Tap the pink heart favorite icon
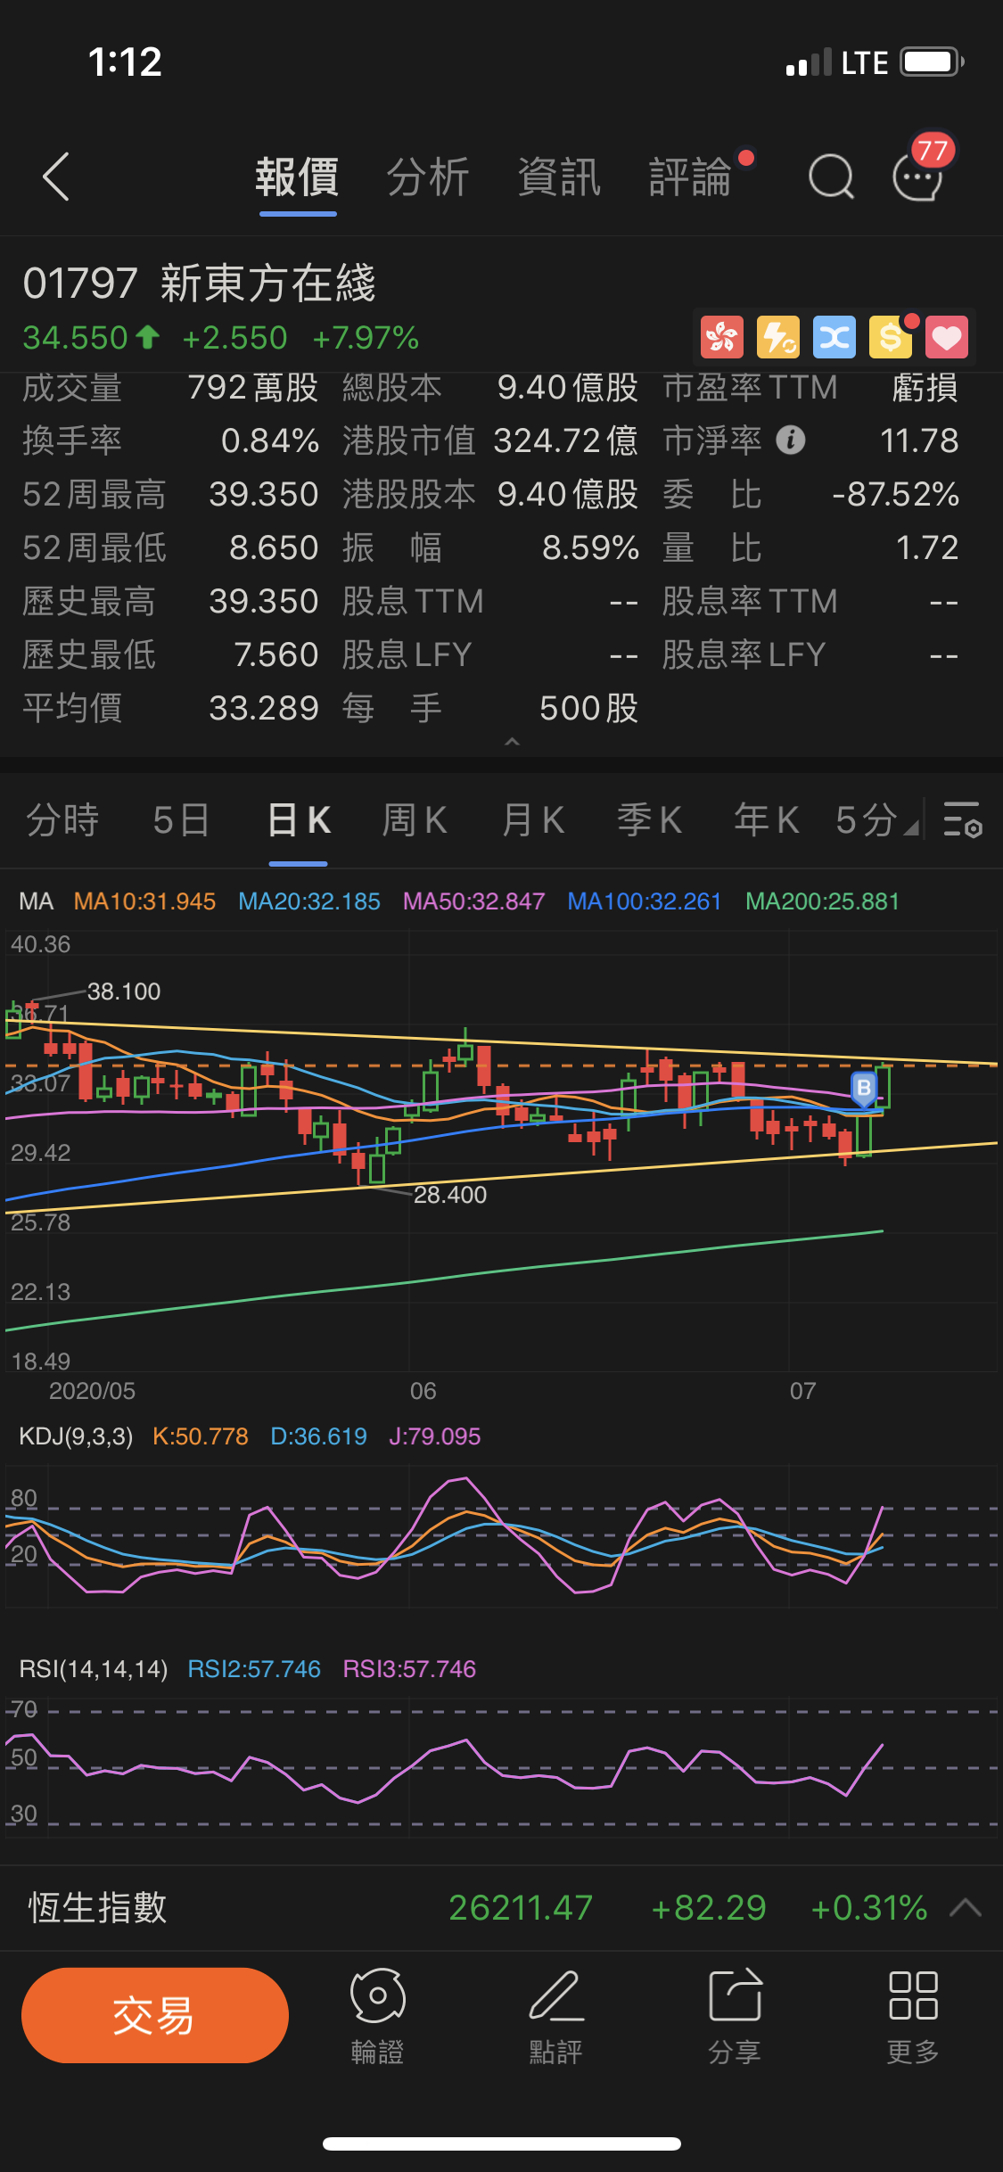This screenshot has width=1003, height=2172. pos(947,338)
